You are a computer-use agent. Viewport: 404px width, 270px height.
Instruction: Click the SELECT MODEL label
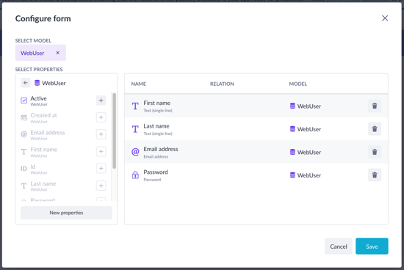[33, 40]
